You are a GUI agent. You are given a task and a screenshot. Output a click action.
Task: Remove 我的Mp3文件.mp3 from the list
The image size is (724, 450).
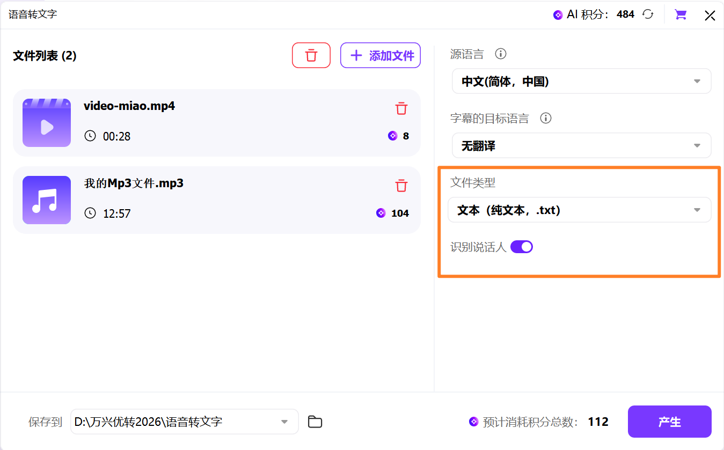(401, 186)
